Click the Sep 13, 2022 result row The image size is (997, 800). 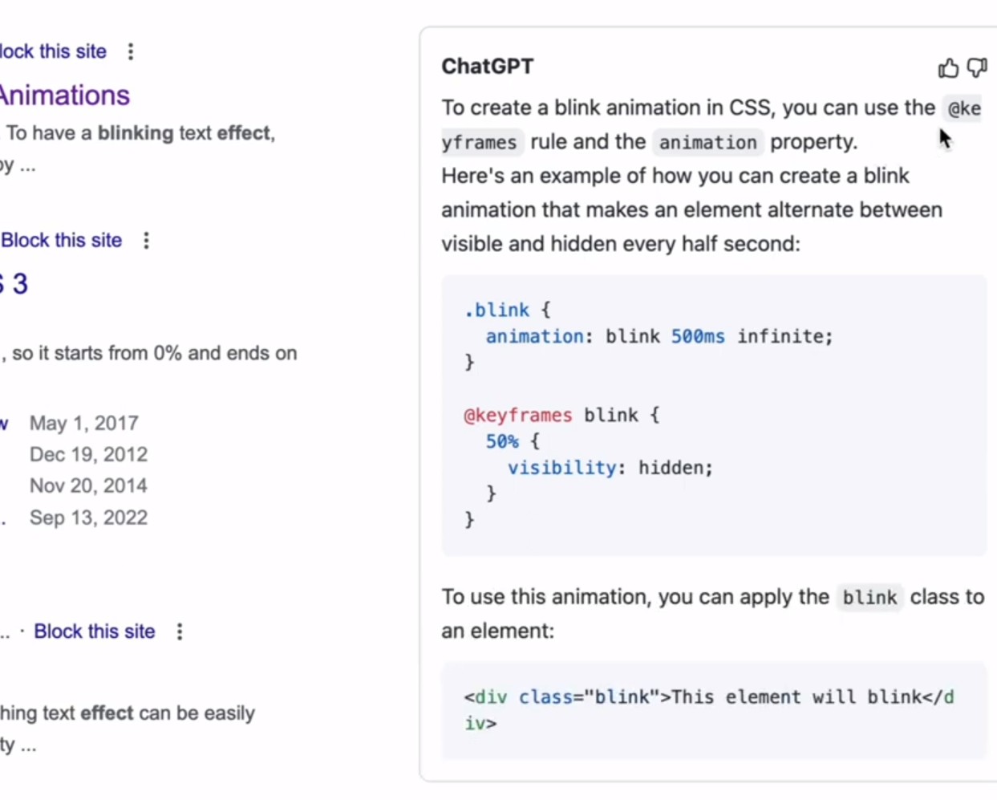[x=88, y=518]
